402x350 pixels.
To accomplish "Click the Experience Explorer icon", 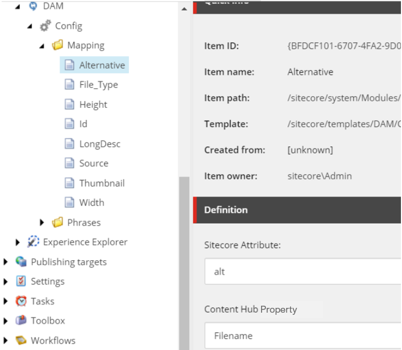I will point(34,242).
